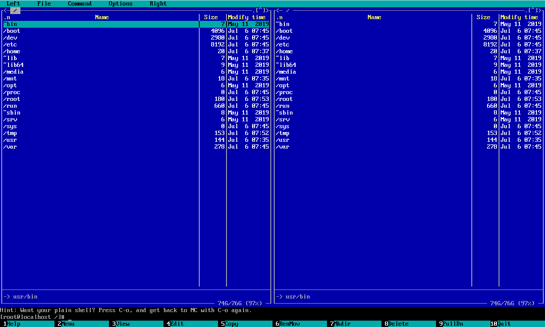The height and width of the screenshot is (327, 545).
Task: Toggle left panel .n sort indicator
Action: [6, 17]
